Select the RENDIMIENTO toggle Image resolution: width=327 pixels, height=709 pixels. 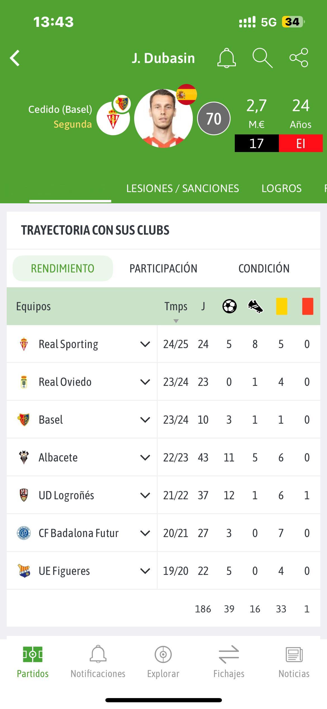click(x=63, y=268)
